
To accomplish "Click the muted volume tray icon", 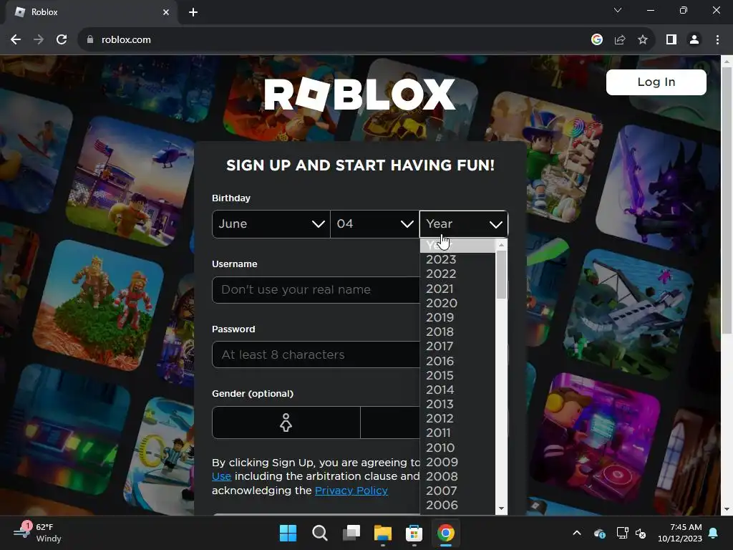I will pos(641,533).
